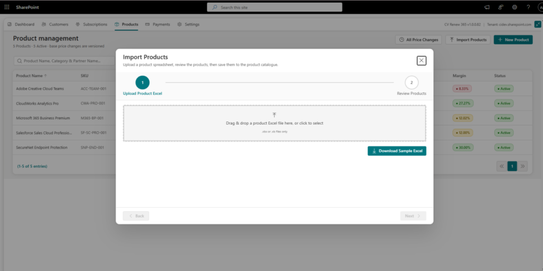Image resolution: width=543 pixels, height=271 pixels.
Task: Open the Dashboard tab
Action: pos(21,24)
